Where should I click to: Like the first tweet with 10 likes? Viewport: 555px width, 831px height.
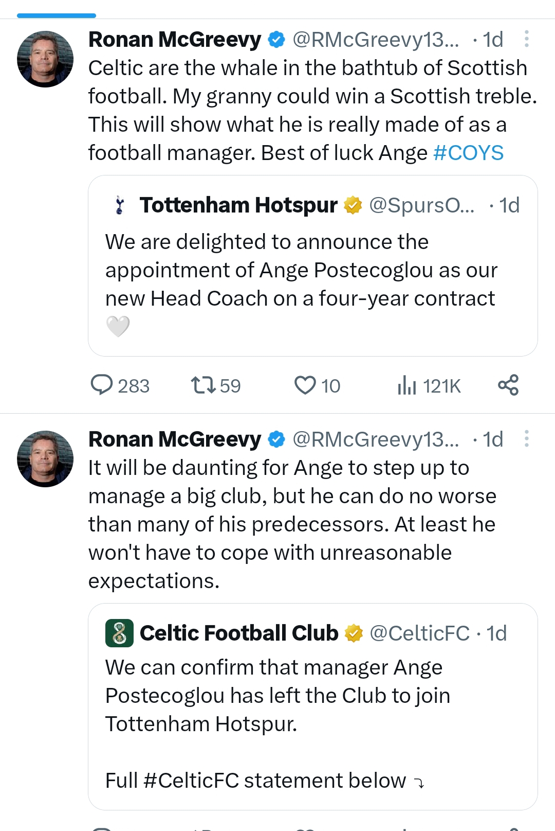click(x=317, y=385)
